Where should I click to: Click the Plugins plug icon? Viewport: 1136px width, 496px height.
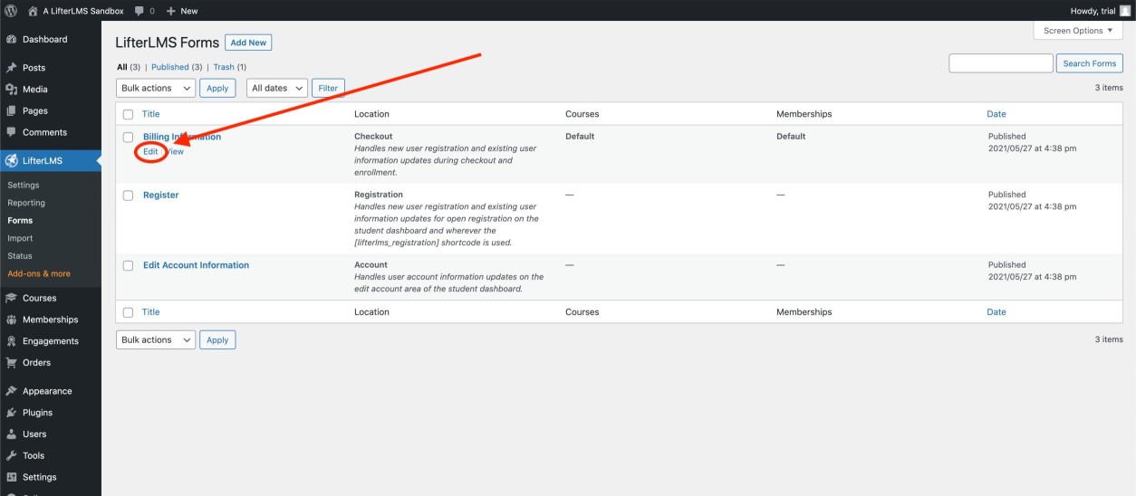click(11, 413)
